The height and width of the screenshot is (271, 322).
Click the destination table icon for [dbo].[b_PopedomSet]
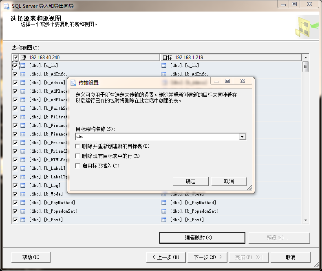click(x=164, y=211)
